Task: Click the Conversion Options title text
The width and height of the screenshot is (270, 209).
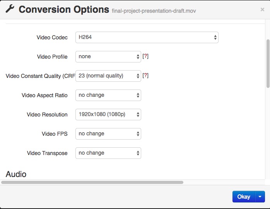Action: click(64, 10)
